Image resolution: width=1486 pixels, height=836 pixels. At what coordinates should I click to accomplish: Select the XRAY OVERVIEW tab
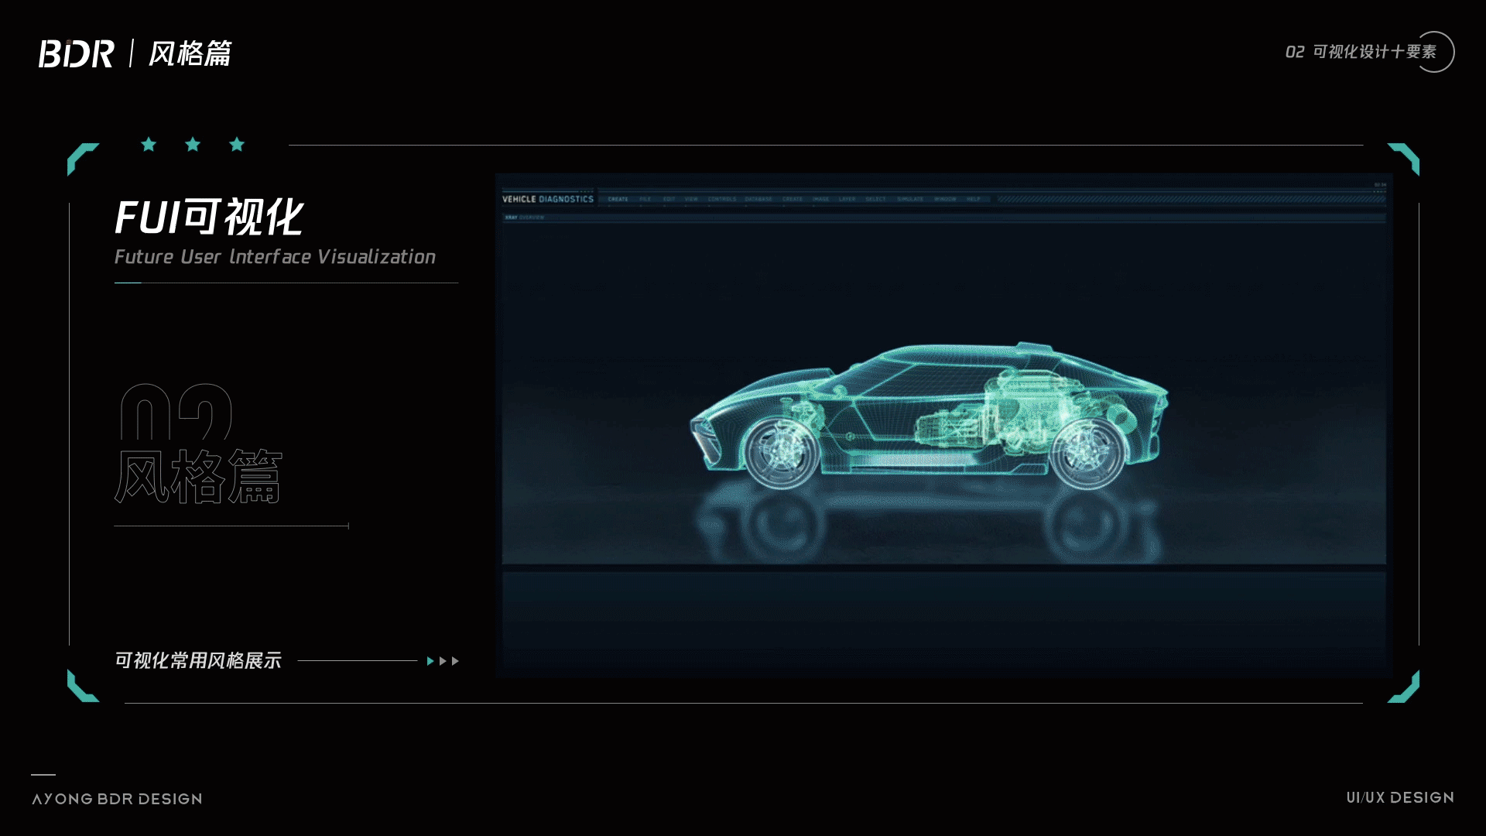pyautogui.click(x=524, y=218)
